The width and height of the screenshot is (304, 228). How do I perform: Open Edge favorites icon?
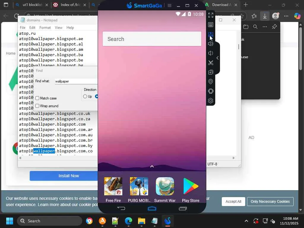254,16
